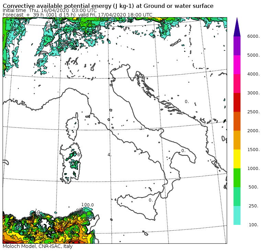
Task: Click the 'Forecast + 39 h' validity line
Action: pos(77,15)
